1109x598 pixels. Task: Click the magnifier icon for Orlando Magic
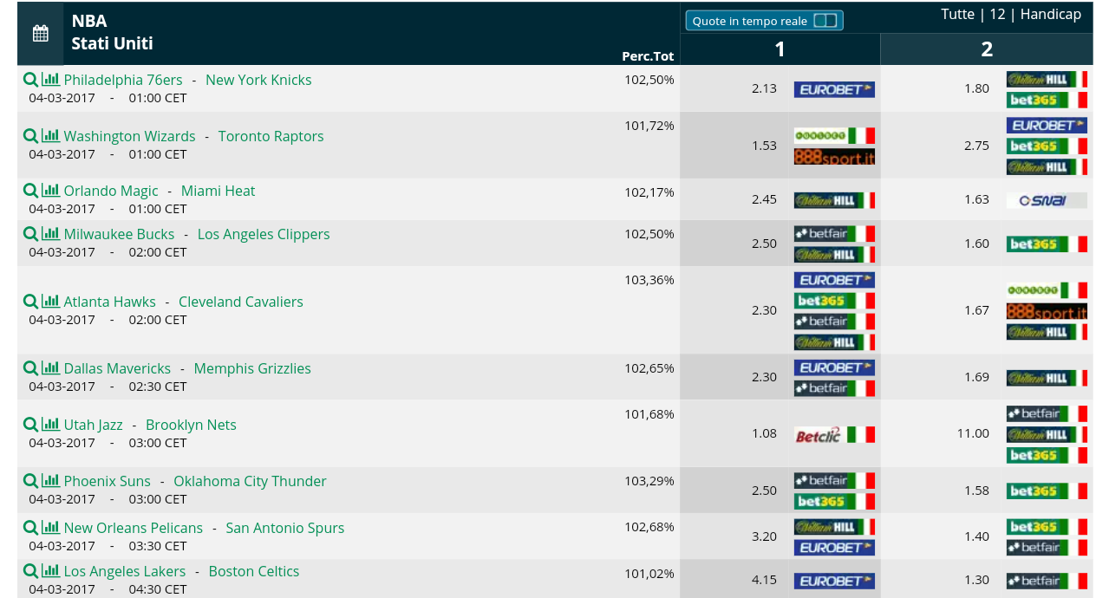30,191
